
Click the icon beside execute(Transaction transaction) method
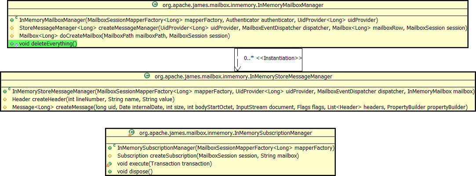[109, 164]
